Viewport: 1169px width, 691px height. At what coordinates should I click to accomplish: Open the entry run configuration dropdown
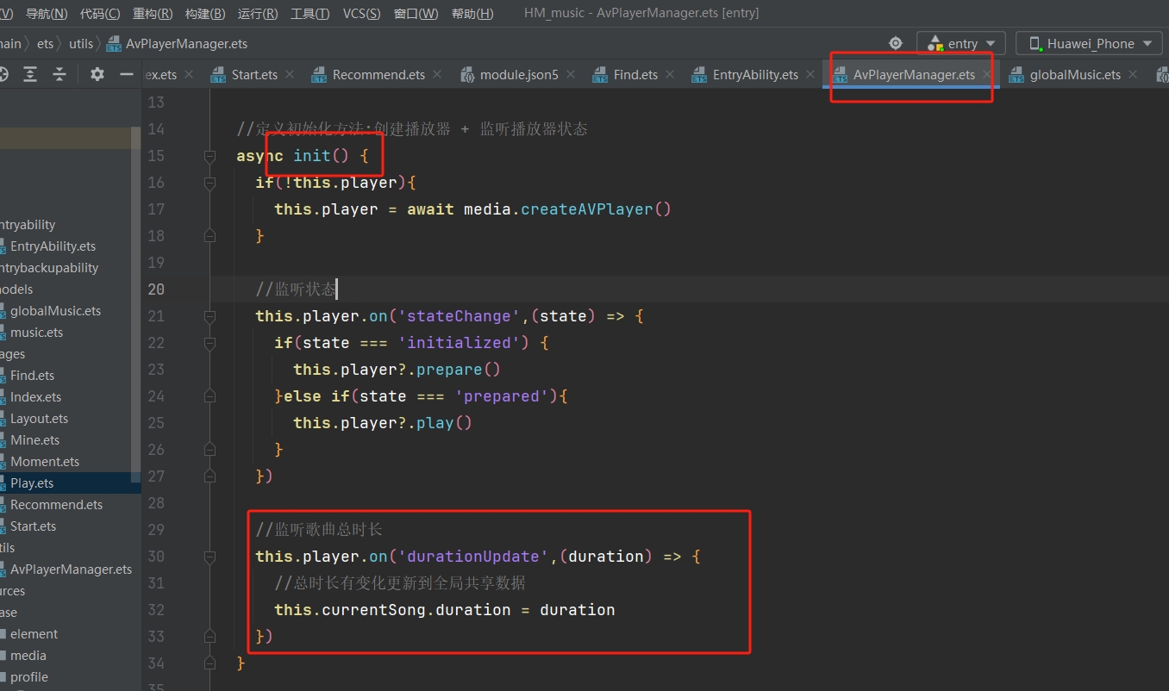[961, 43]
